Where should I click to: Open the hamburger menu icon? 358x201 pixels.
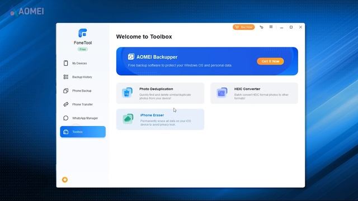click(271, 27)
